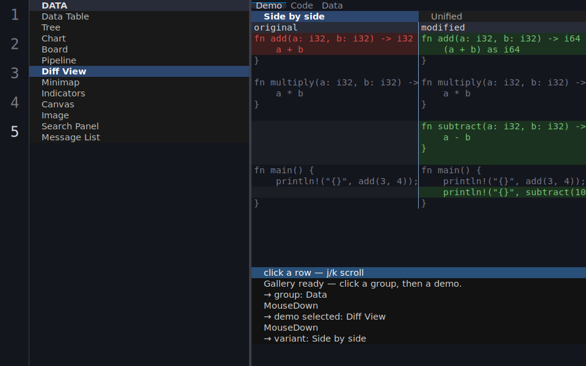This screenshot has width=586, height=366.
Task: Open the Canvas demo
Action: (139, 104)
